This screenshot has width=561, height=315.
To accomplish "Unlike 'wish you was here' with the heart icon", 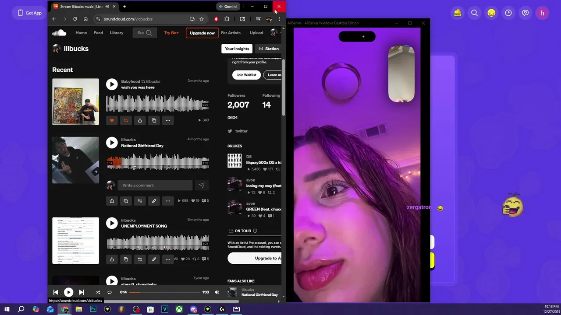I will click(x=112, y=120).
